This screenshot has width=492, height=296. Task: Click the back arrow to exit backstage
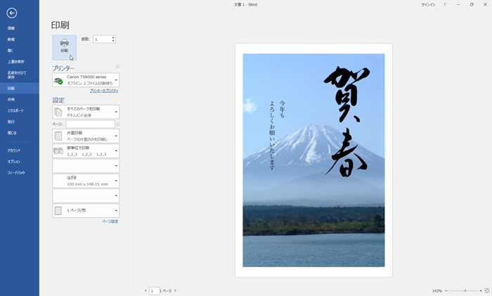[x=11, y=13]
